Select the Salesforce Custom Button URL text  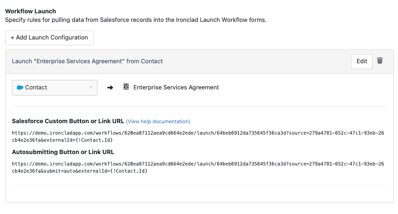tap(198, 136)
